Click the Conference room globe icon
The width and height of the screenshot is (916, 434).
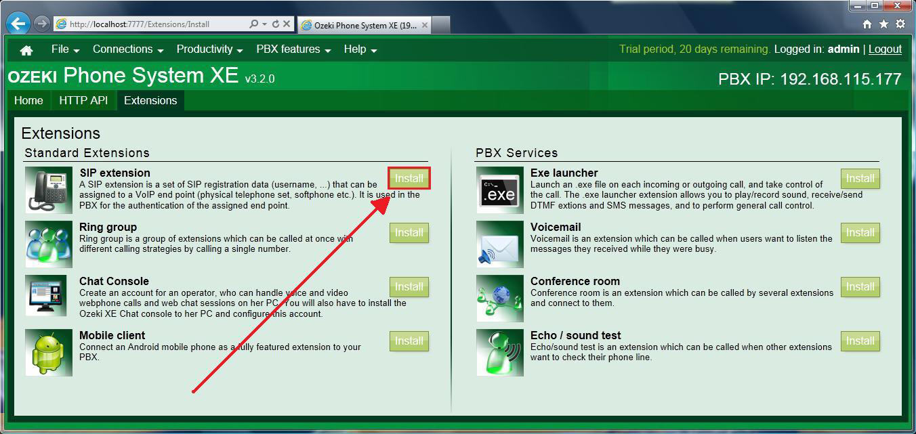click(500, 299)
